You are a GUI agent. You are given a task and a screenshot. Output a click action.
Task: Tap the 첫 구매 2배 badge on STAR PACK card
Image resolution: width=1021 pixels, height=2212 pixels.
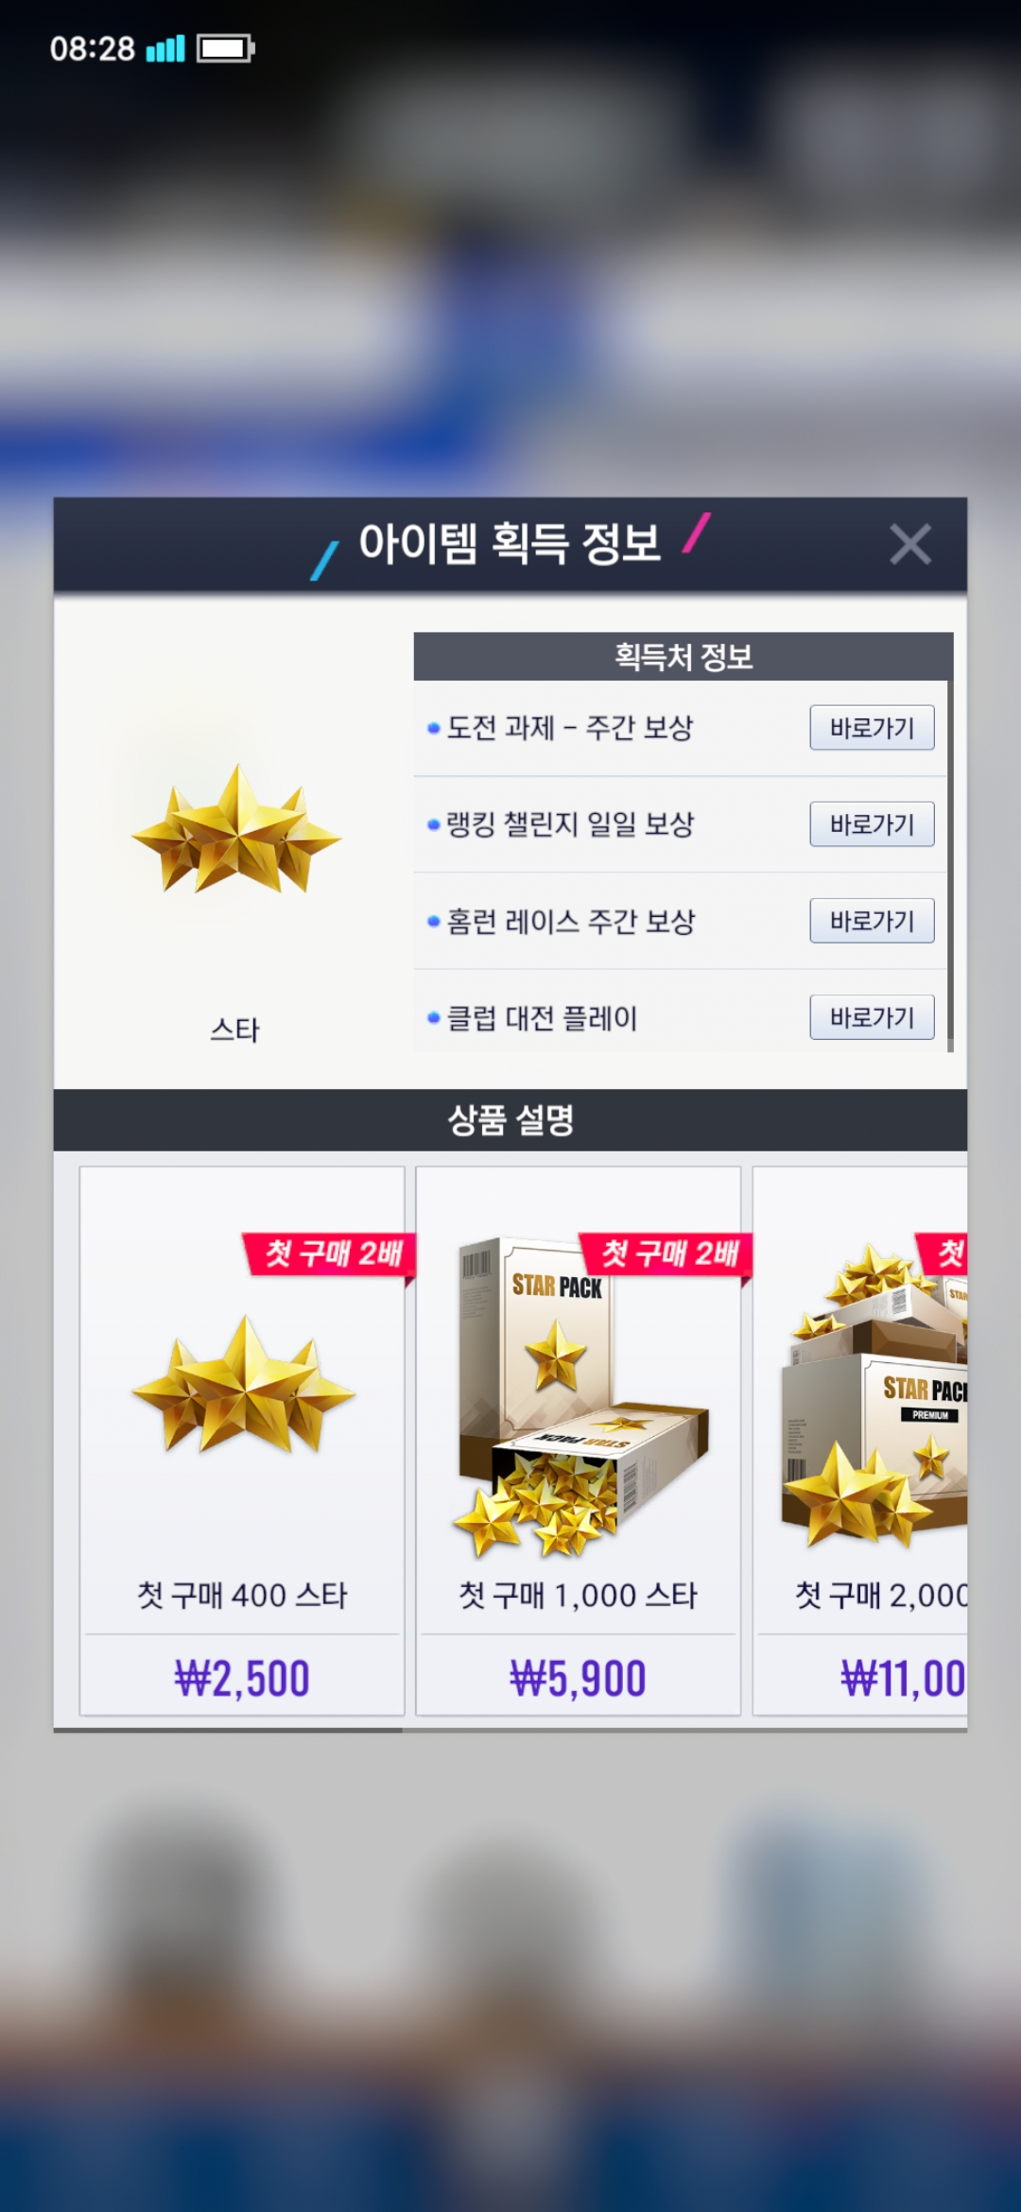click(x=667, y=1255)
